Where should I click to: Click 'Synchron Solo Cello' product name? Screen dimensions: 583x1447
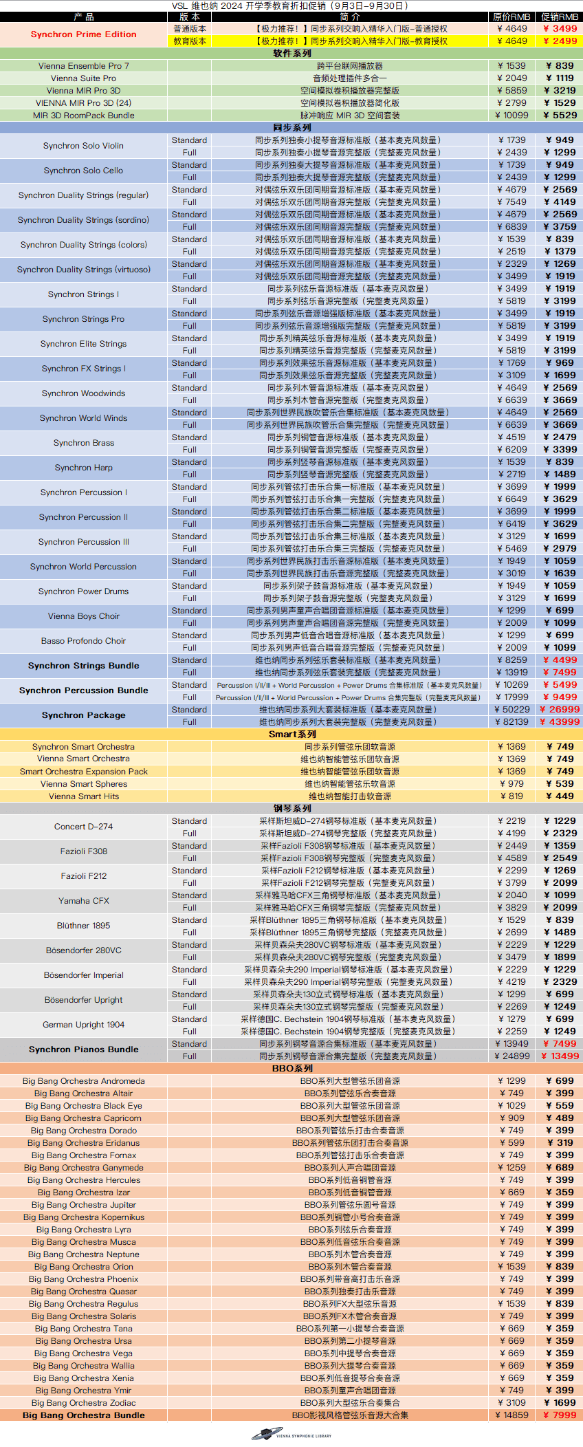(x=84, y=171)
